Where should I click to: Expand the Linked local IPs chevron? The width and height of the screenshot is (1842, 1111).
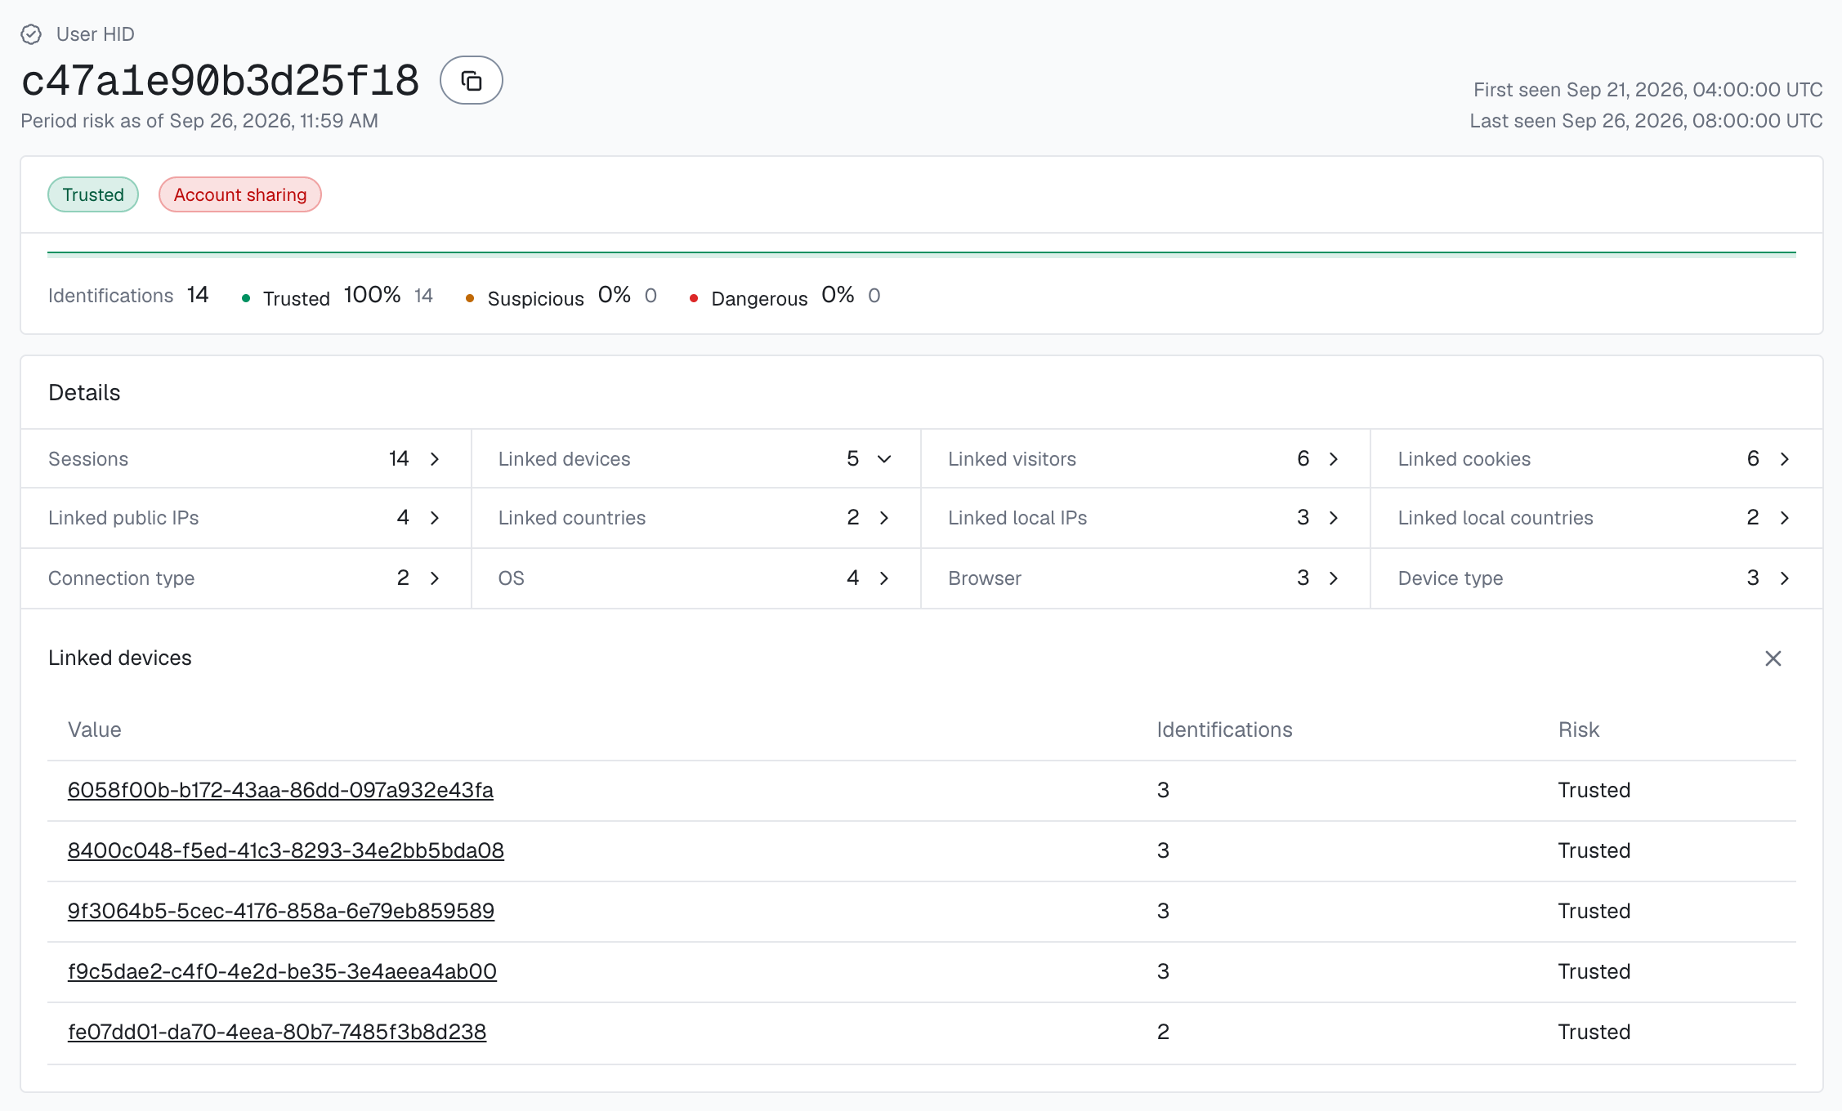coord(1334,518)
